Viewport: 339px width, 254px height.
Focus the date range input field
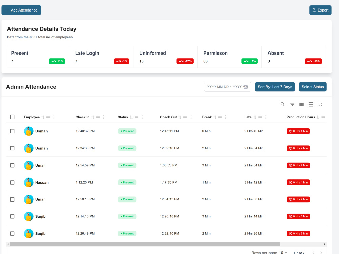(x=227, y=87)
